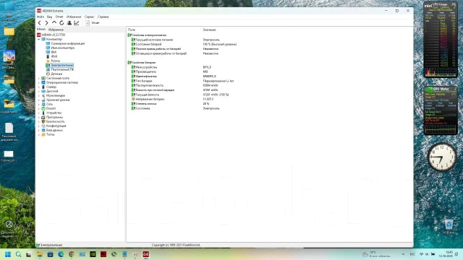463x260 pixels.
Task: Select the Напряжение батареи row
Action: click(150, 100)
